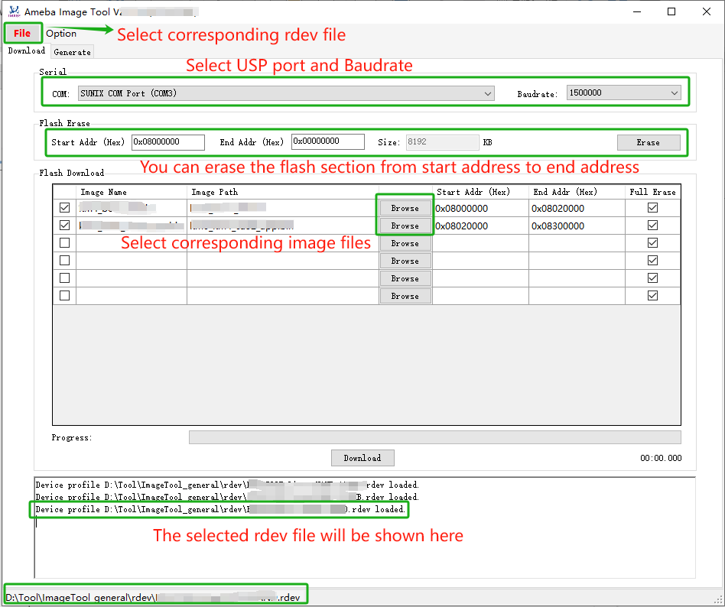Image resolution: width=725 pixels, height=607 pixels.
Task: Click Browse for the sixth image row
Action: coord(405,296)
